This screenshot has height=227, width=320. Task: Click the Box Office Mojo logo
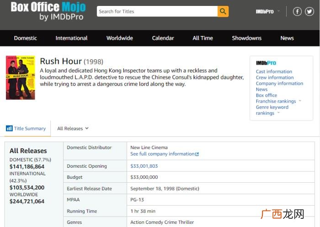coord(48,11)
